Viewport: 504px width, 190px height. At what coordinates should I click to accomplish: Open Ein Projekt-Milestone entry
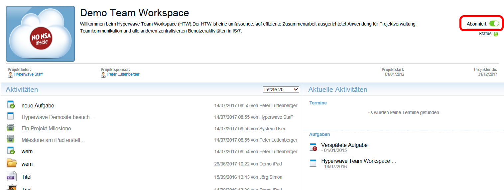pyautogui.click(x=46, y=128)
